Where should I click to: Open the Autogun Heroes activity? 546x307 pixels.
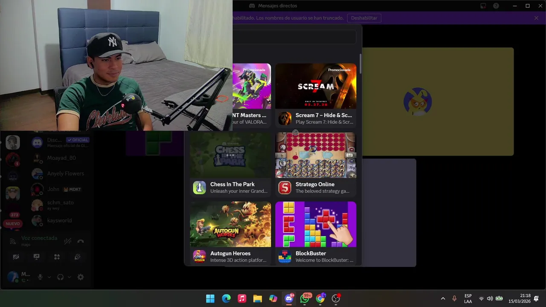pos(230,233)
